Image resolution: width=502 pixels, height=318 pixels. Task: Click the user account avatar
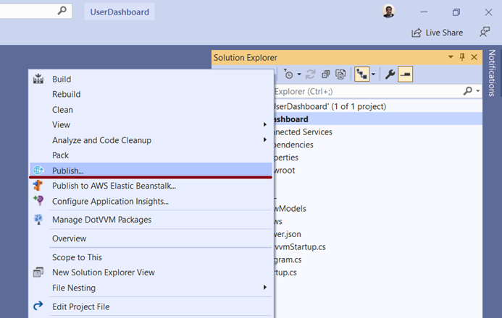pos(388,12)
